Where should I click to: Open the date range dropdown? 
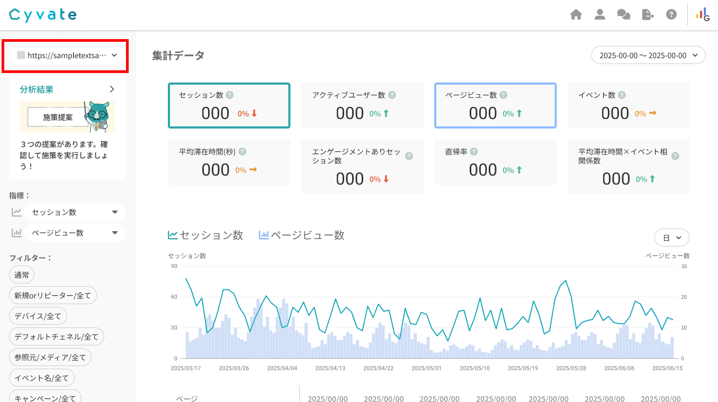point(648,56)
